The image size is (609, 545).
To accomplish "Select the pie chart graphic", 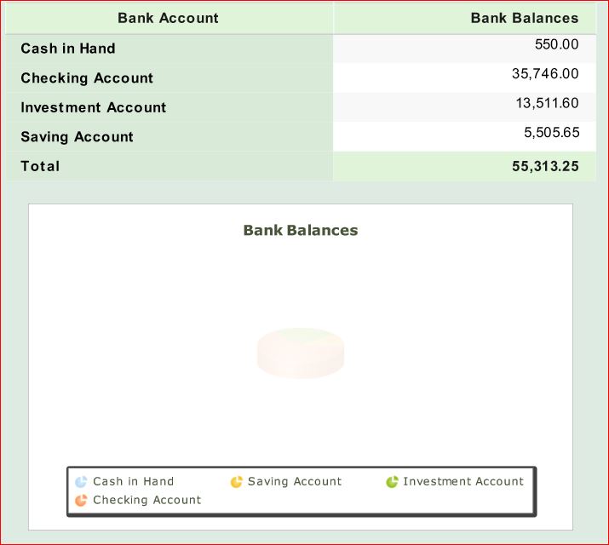I will tap(300, 353).
